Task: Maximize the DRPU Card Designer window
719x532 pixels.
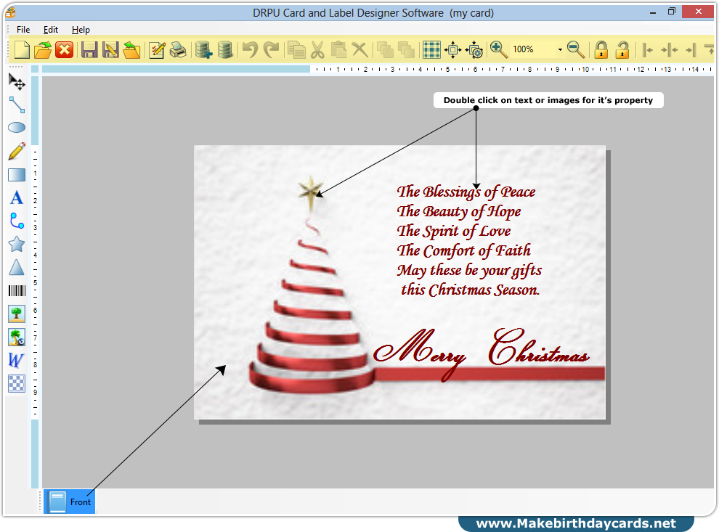Action: point(672,12)
